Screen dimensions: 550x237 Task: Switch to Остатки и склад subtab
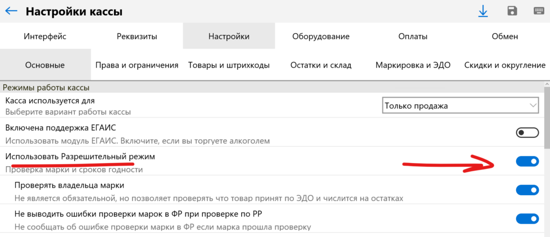tap(321, 65)
